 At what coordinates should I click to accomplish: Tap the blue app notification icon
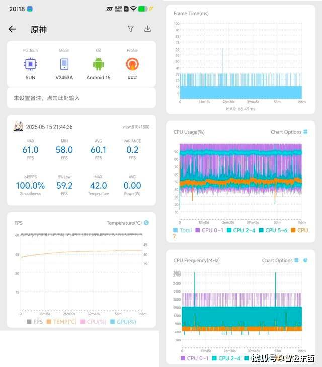[x=30, y=9]
